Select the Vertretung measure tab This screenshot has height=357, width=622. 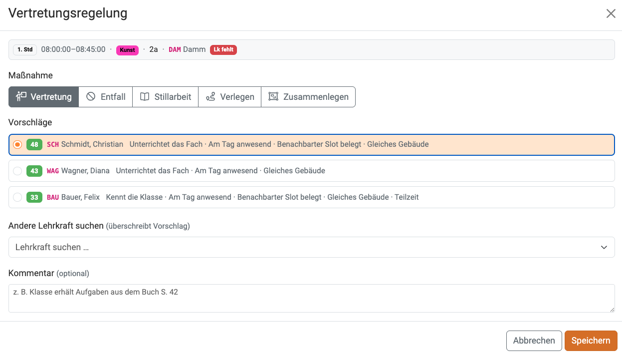click(44, 97)
